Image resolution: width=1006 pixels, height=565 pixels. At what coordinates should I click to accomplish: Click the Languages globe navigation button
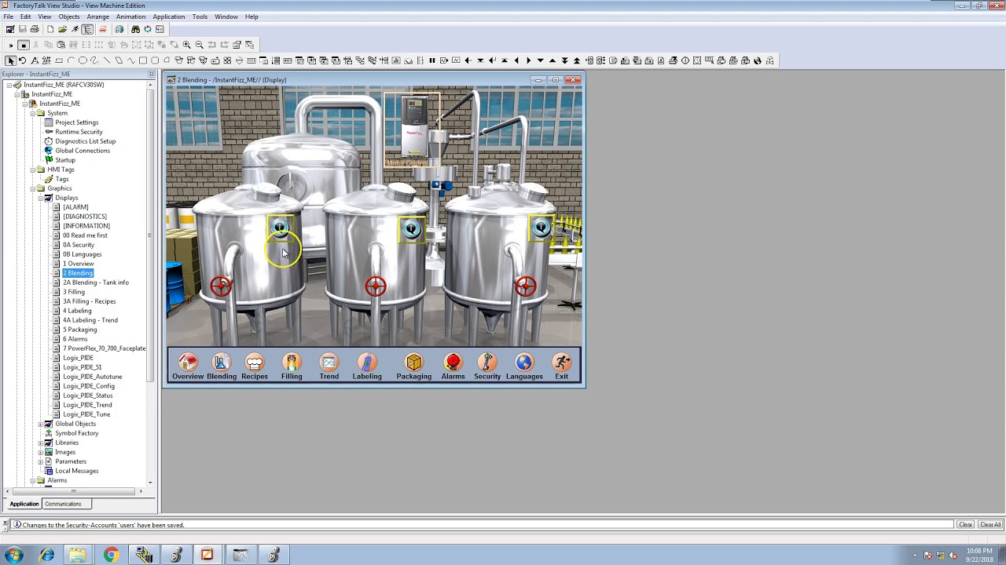(x=524, y=362)
